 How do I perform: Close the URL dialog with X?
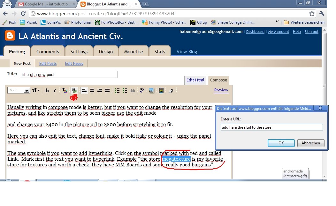[320, 108]
